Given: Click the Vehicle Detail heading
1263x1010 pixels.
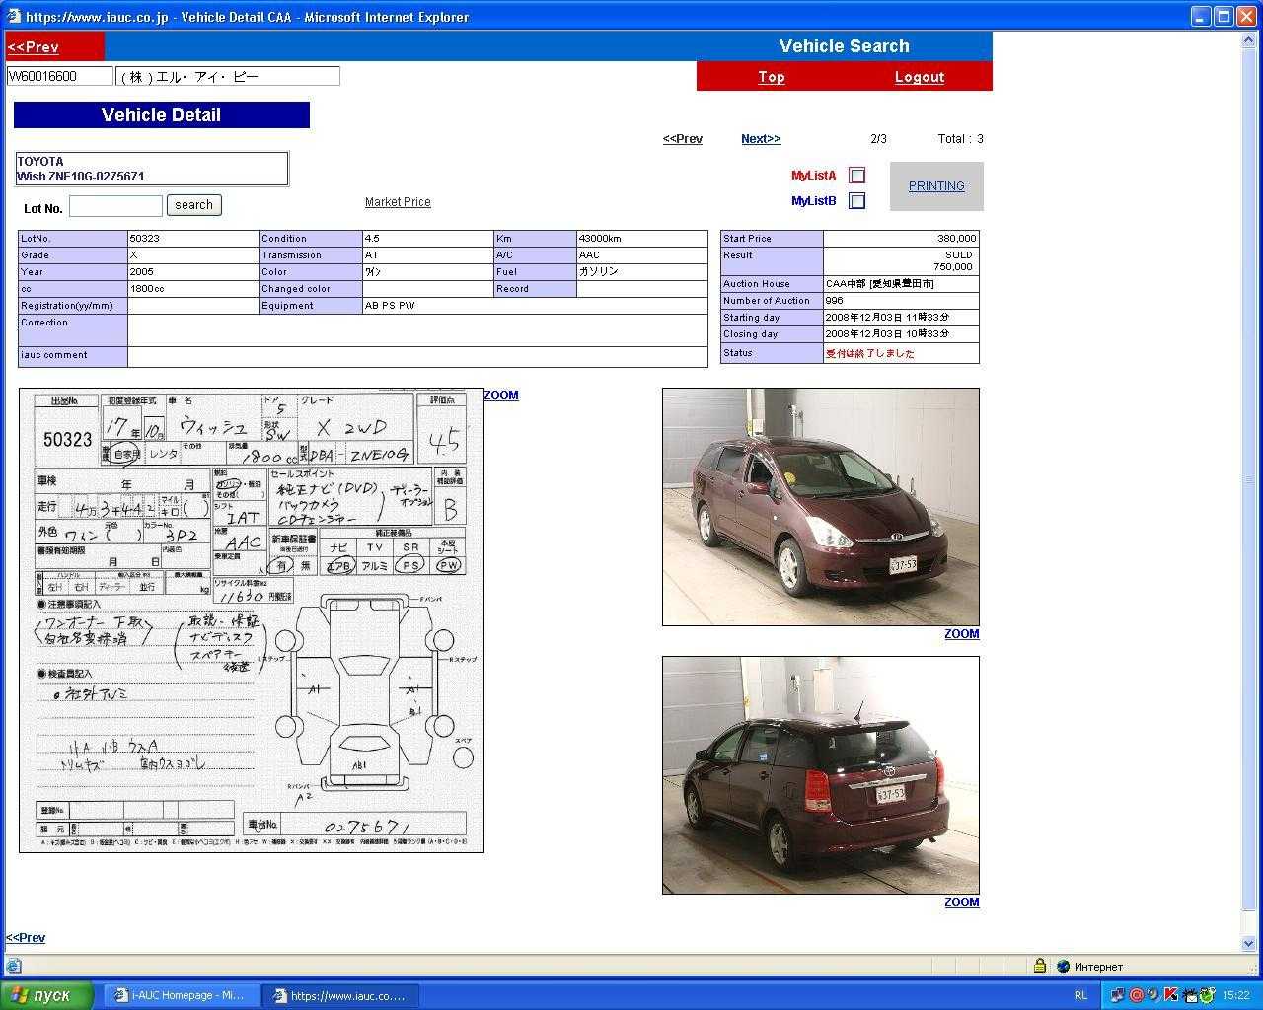Looking at the screenshot, I should [x=162, y=115].
